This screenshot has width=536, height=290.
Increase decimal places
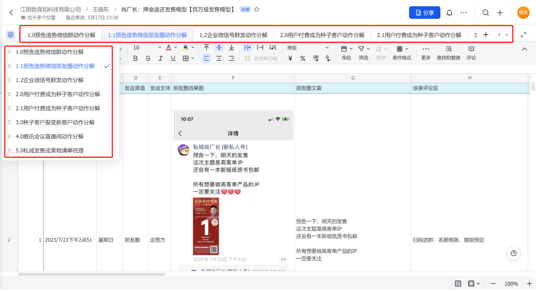316,59
